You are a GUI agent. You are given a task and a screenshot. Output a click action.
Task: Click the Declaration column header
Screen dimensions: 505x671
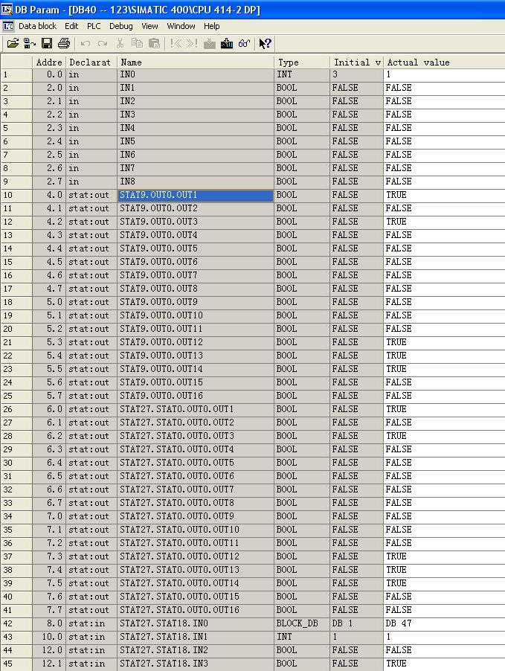91,62
